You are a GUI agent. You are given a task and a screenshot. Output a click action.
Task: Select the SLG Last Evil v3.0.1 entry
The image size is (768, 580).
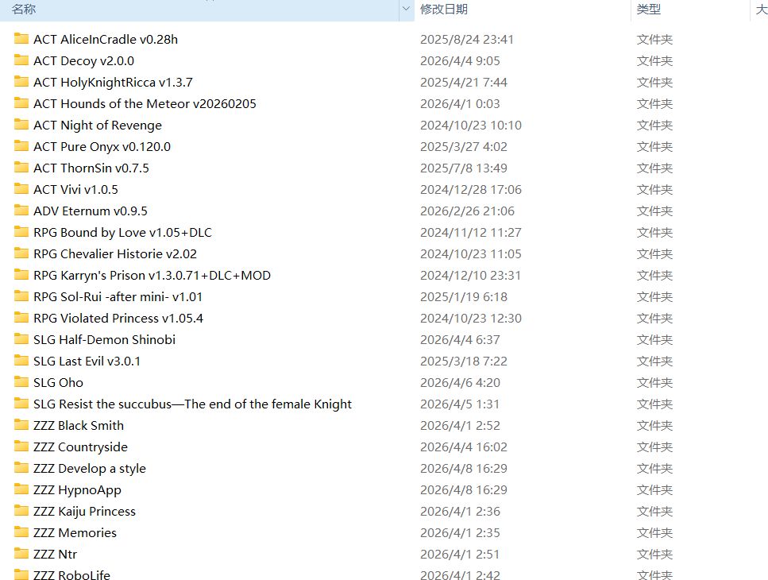click(87, 361)
